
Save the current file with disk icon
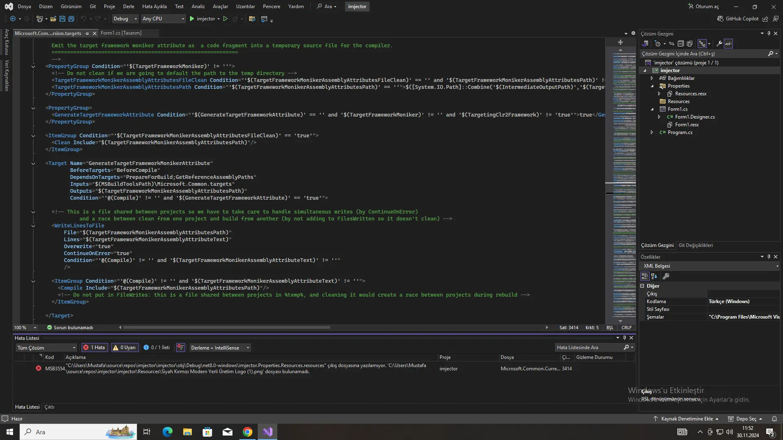[x=62, y=19]
